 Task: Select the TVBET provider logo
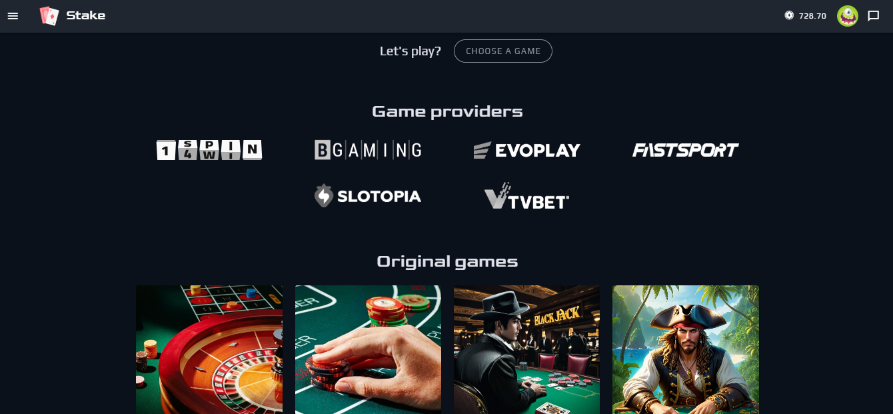click(x=526, y=196)
